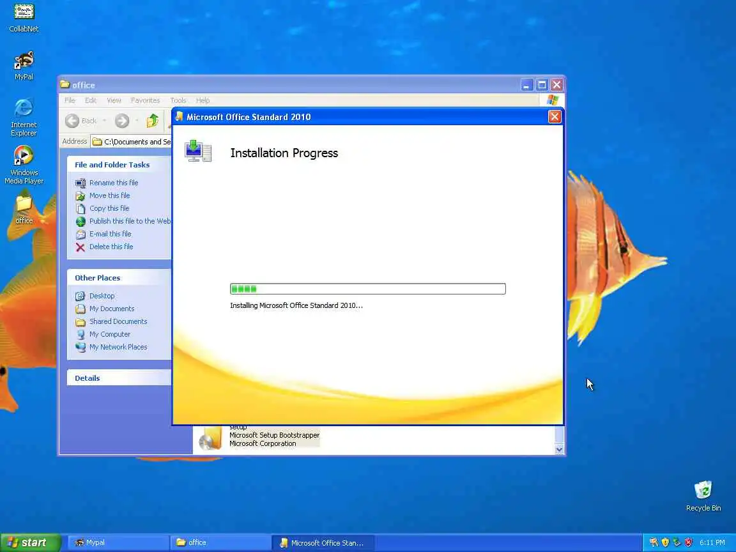Switch to office folder taskbar button
Image resolution: width=736 pixels, height=552 pixels.
tap(220, 542)
